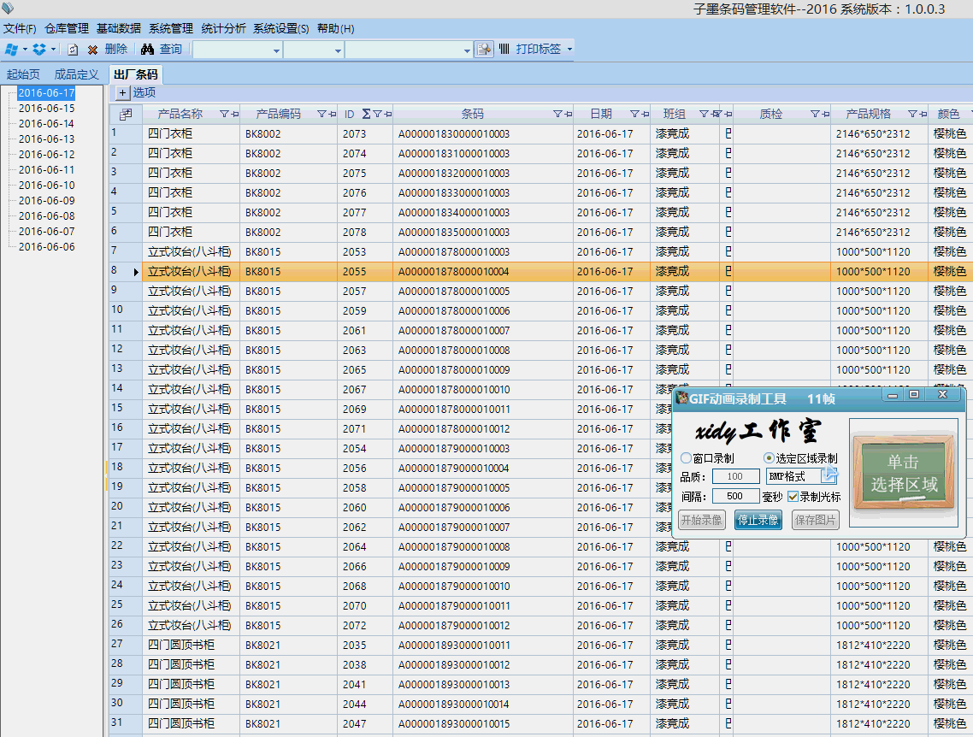This screenshot has width=973, height=737.
Task: Switch to the 成品定义 tab
Action: tap(76, 74)
